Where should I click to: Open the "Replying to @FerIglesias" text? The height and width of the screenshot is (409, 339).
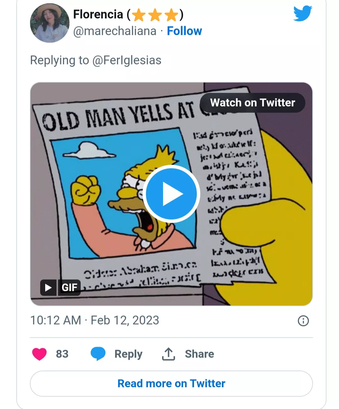(x=96, y=60)
